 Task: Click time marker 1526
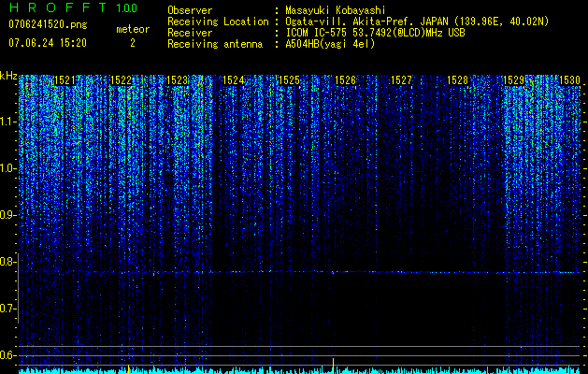(x=345, y=79)
